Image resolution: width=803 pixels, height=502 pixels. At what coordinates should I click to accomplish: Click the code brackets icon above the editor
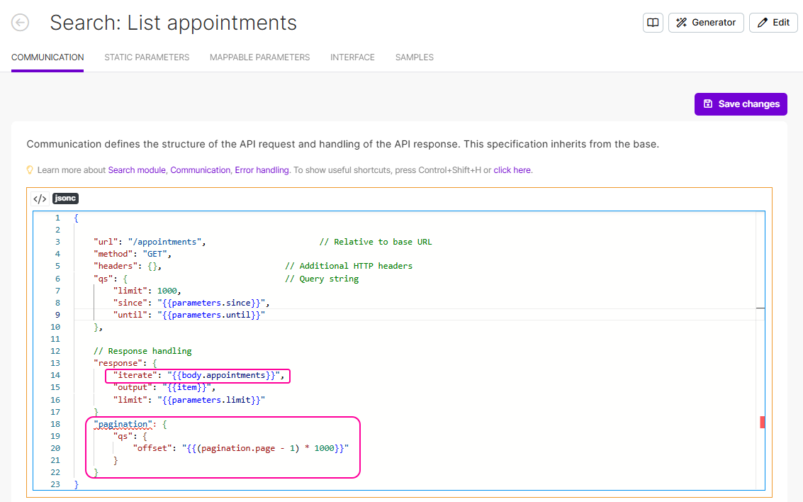tap(40, 199)
